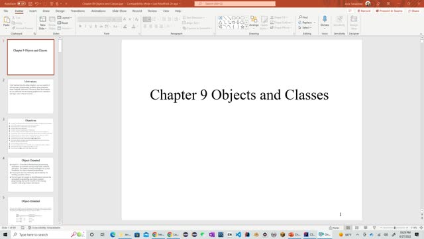This screenshot has width=424, height=239.
Task: Start Slide Show from status bar icon
Action: click(x=374, y=228)
